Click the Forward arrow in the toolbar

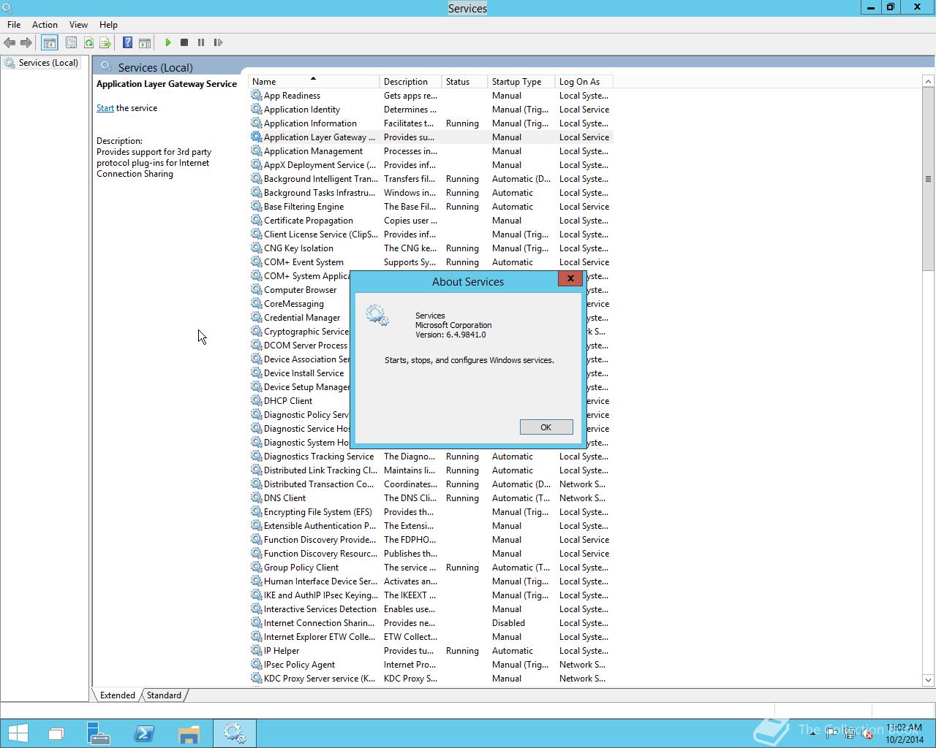[x=26, y=42]
